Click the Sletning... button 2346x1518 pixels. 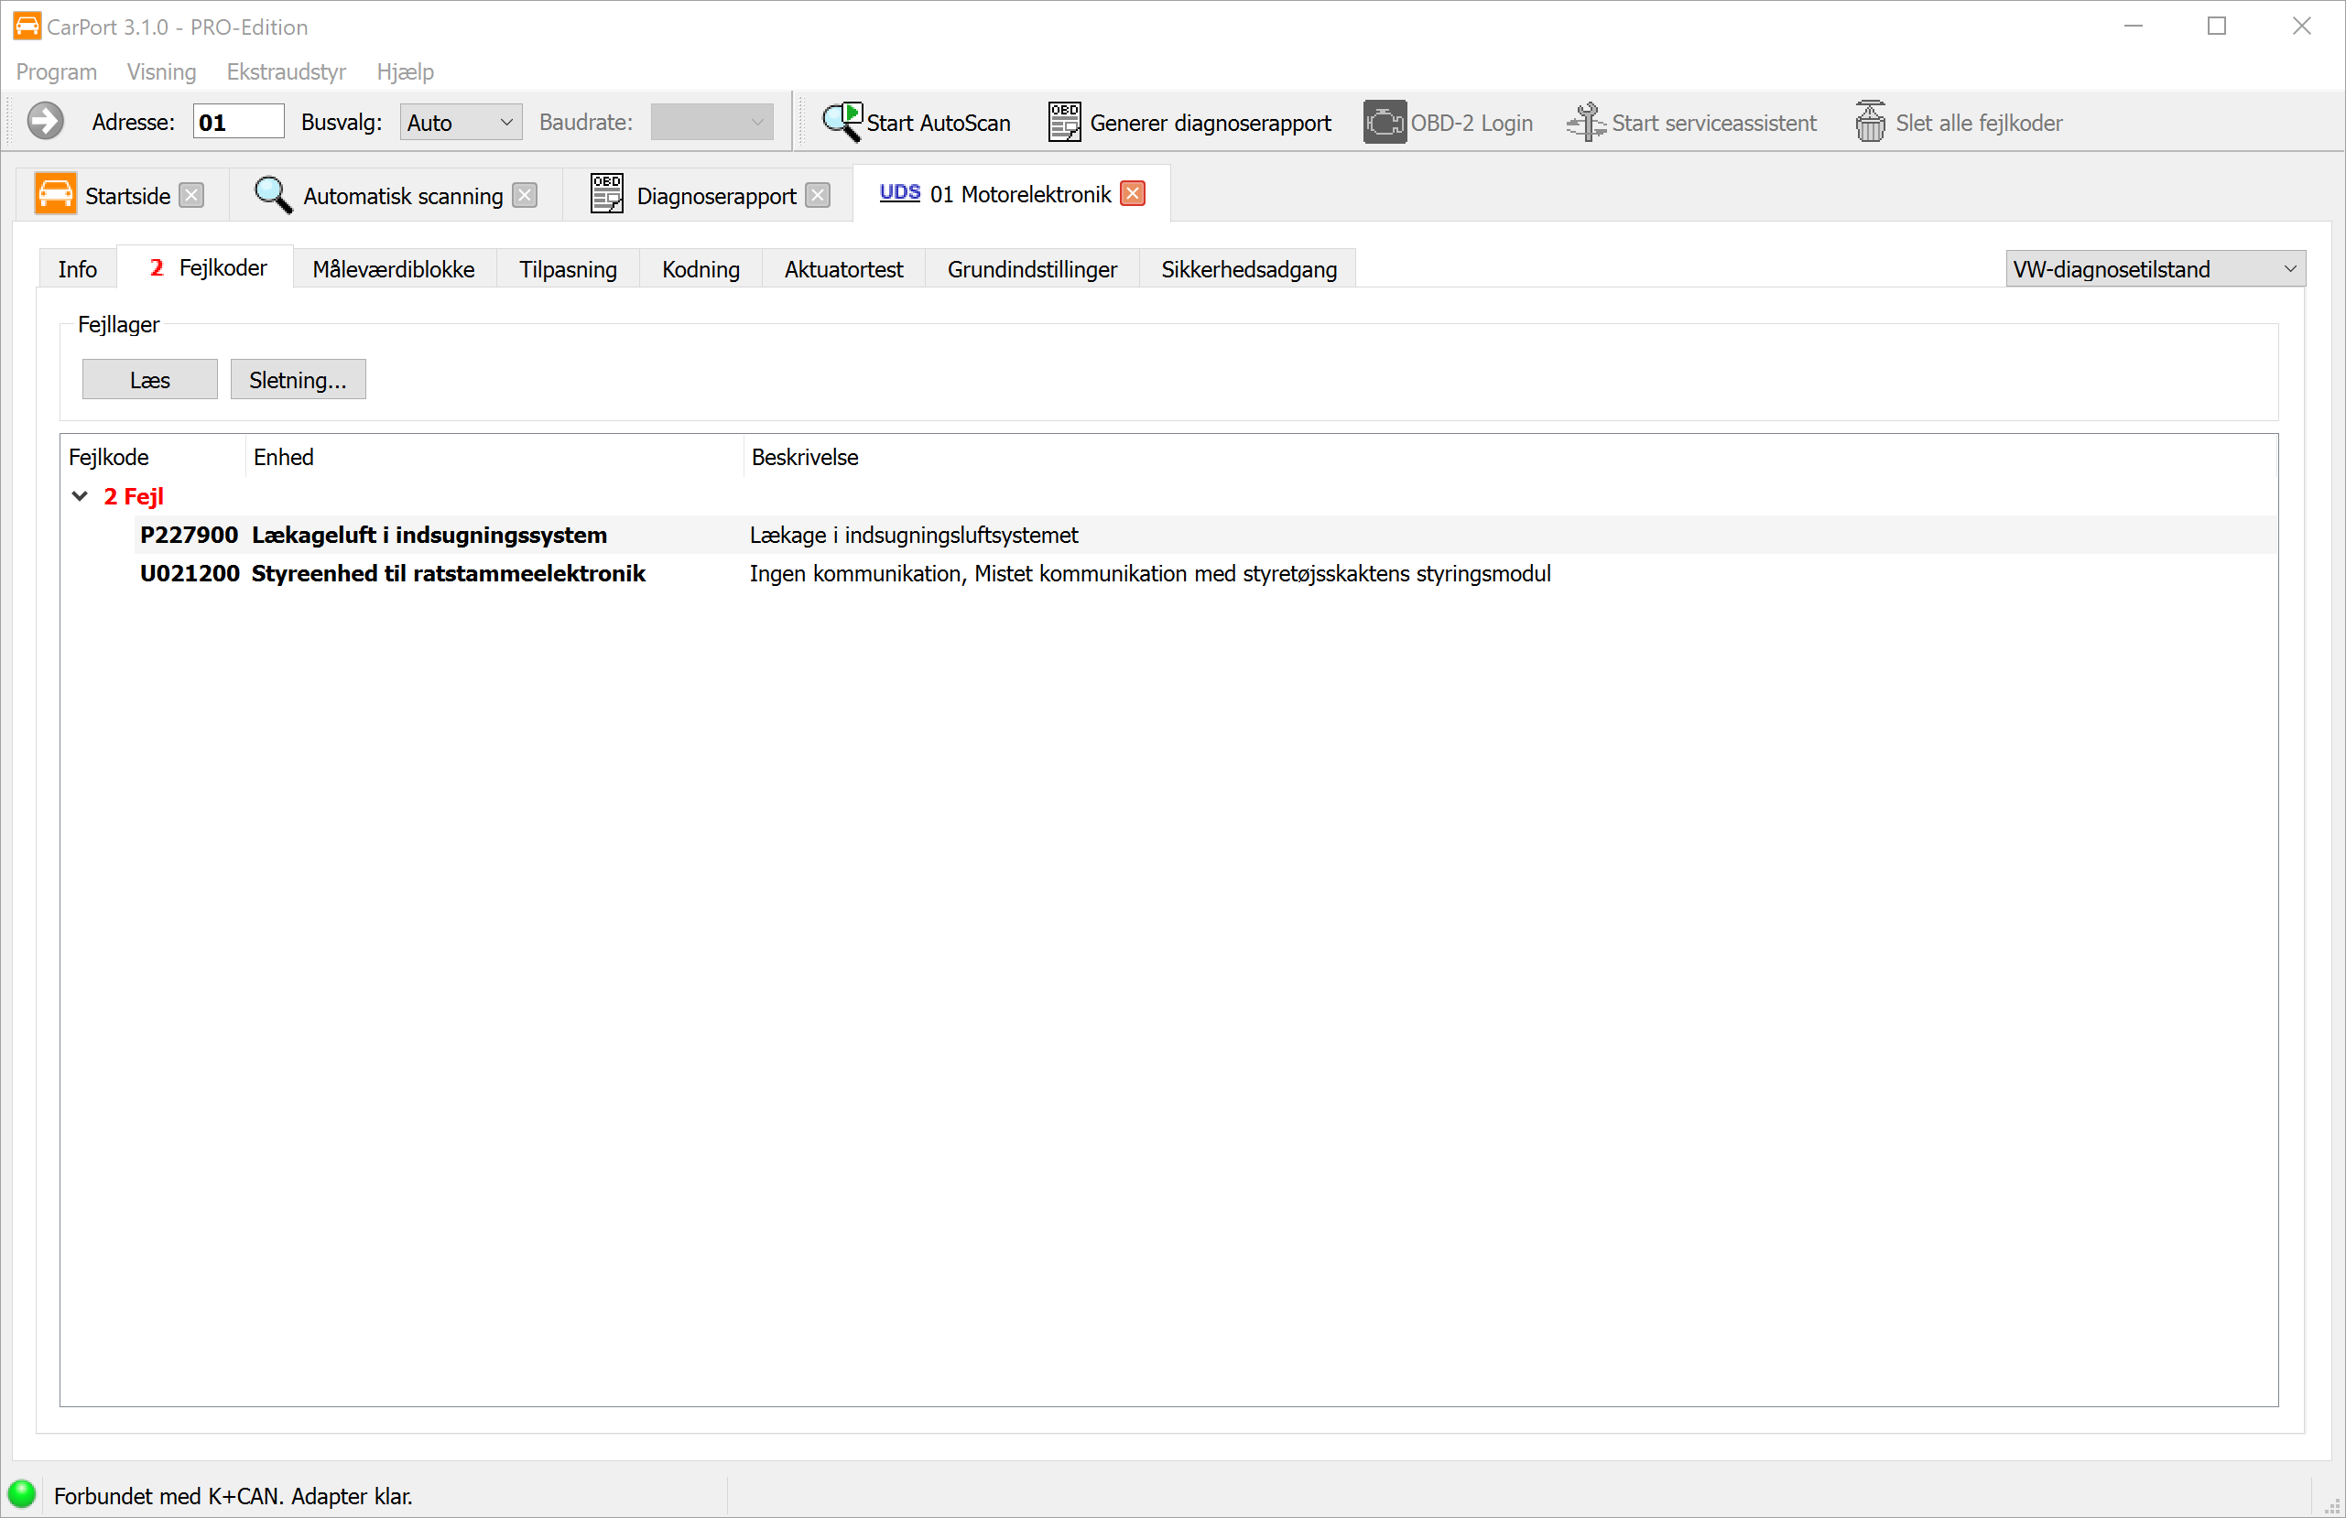click(298, 381)
